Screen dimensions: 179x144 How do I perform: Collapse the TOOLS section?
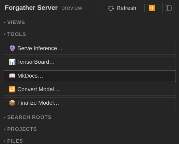click(x=15, y=34)
